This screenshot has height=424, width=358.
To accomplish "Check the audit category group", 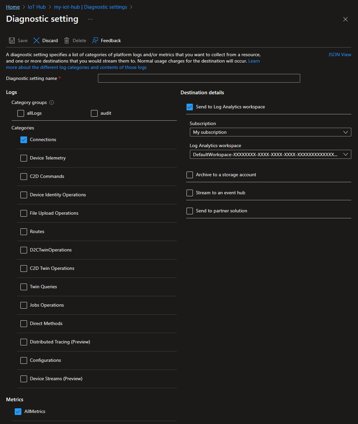I will pyautogui.click(x=94, y=113).
